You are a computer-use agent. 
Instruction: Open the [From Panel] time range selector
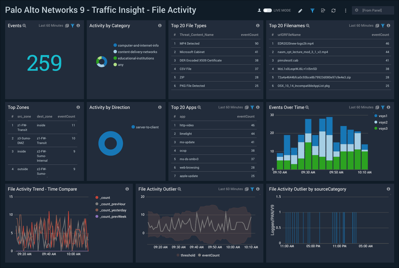(x=373, y=10)
